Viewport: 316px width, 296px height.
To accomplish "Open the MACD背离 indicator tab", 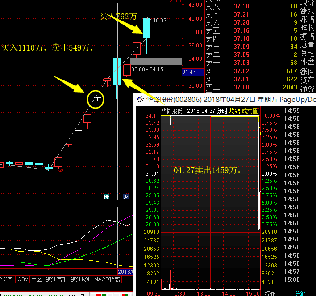I will tap(108, 279).
